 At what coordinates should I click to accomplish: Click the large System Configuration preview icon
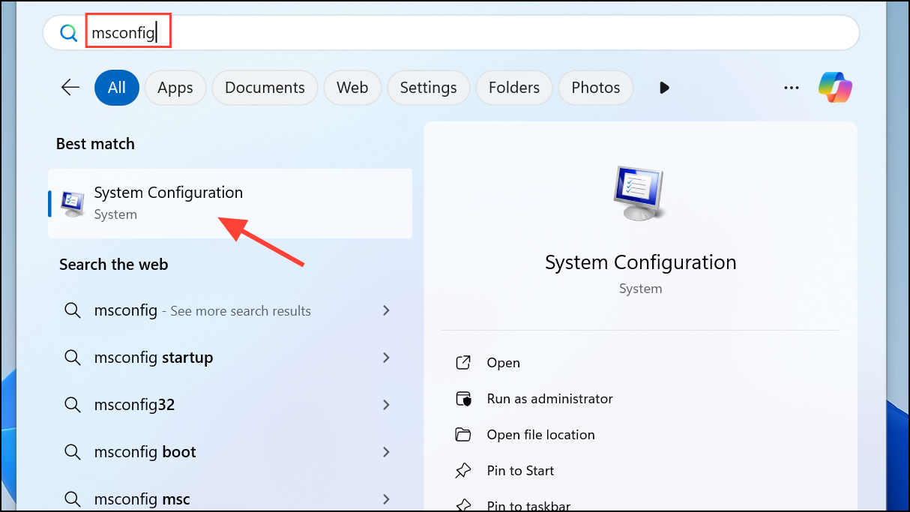click(640, 193)
